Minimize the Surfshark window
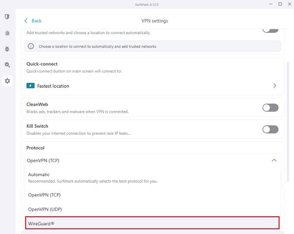The width and height of the screenshot is (294, 234). click(x=271, y=4)
